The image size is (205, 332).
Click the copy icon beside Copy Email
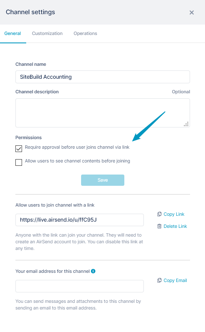click(x=159, y=280)
